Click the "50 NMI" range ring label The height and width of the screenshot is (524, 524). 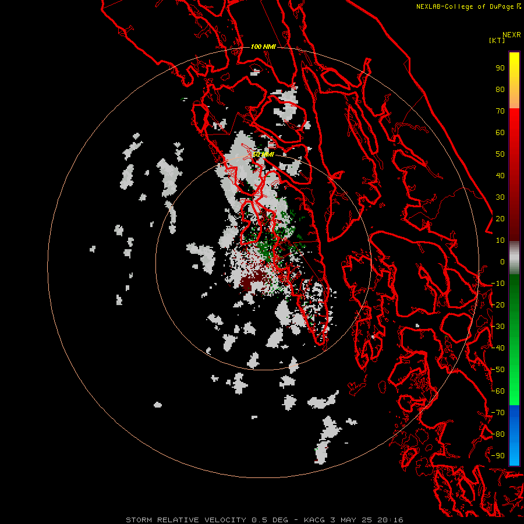[x=263, y=154]
